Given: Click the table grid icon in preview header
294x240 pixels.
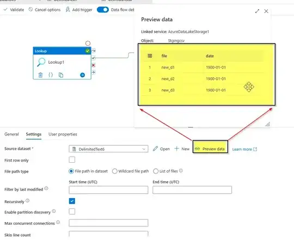Looking at the screenshot, I should 150,56.
